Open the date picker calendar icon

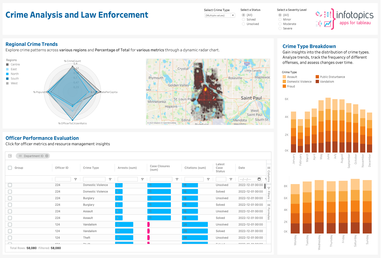(259, 179)
